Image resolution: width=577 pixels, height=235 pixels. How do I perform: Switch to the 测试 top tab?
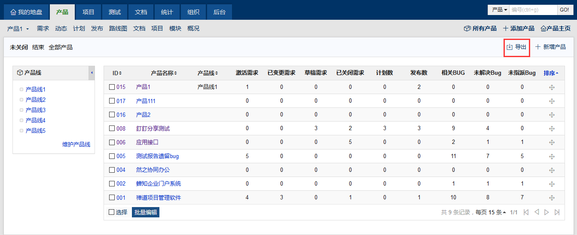(115, 12)
